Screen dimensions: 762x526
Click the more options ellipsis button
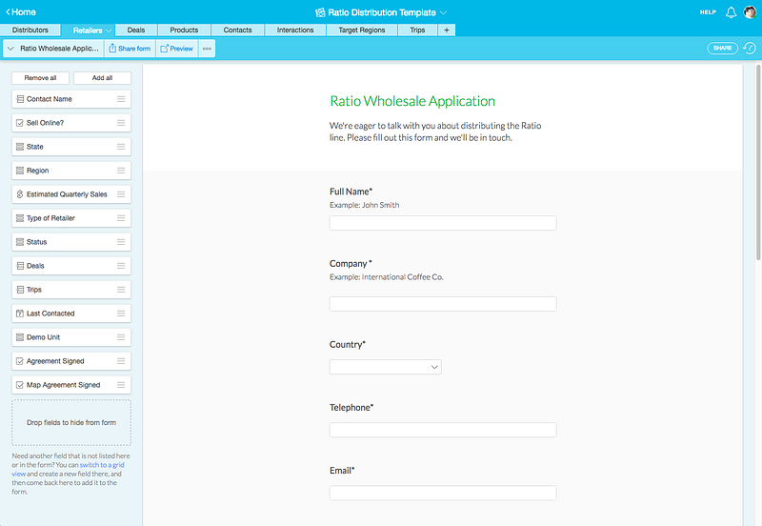[x=207, y=49]
